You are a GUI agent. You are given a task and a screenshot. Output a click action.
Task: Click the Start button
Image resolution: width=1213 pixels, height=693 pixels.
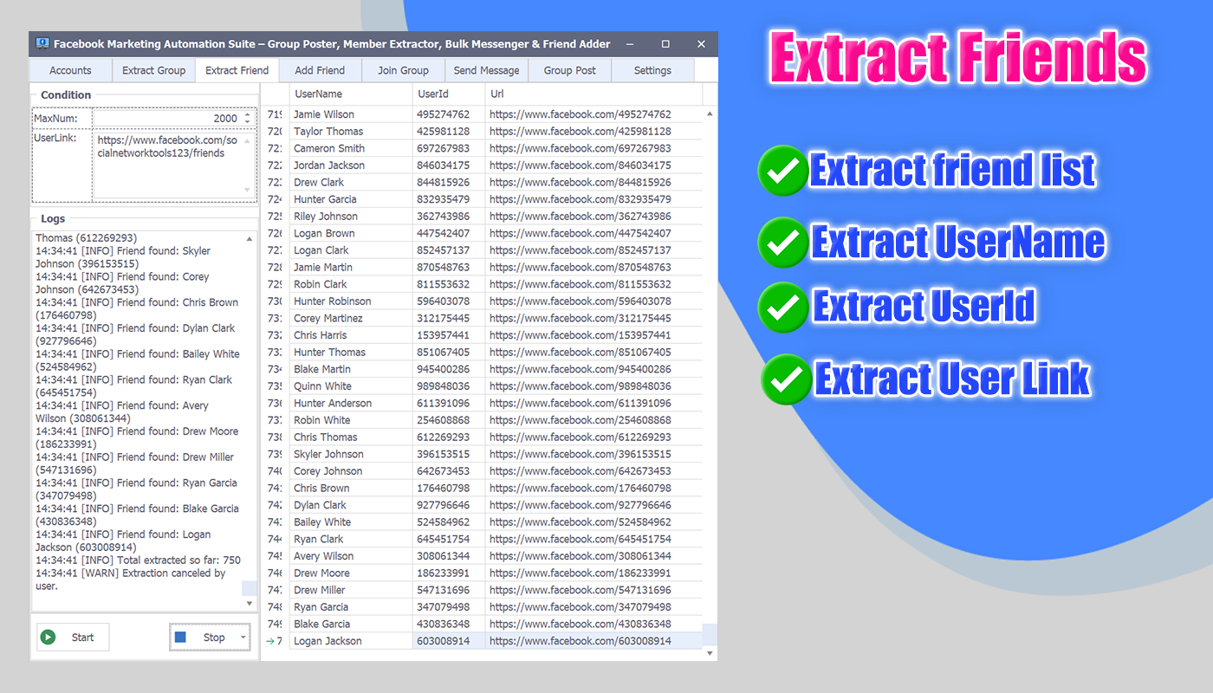click(73, 638)
